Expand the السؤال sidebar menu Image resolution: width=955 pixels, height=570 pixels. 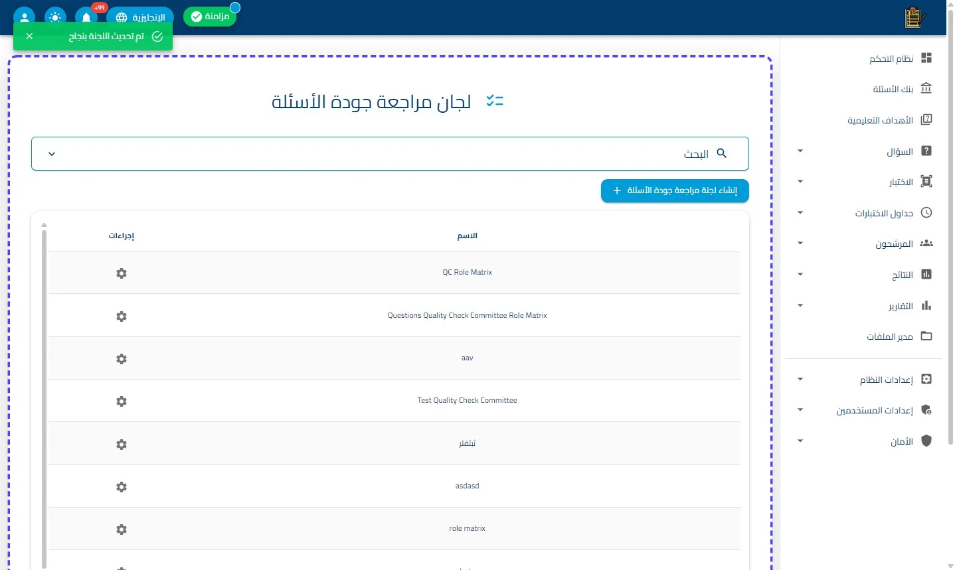800,151
